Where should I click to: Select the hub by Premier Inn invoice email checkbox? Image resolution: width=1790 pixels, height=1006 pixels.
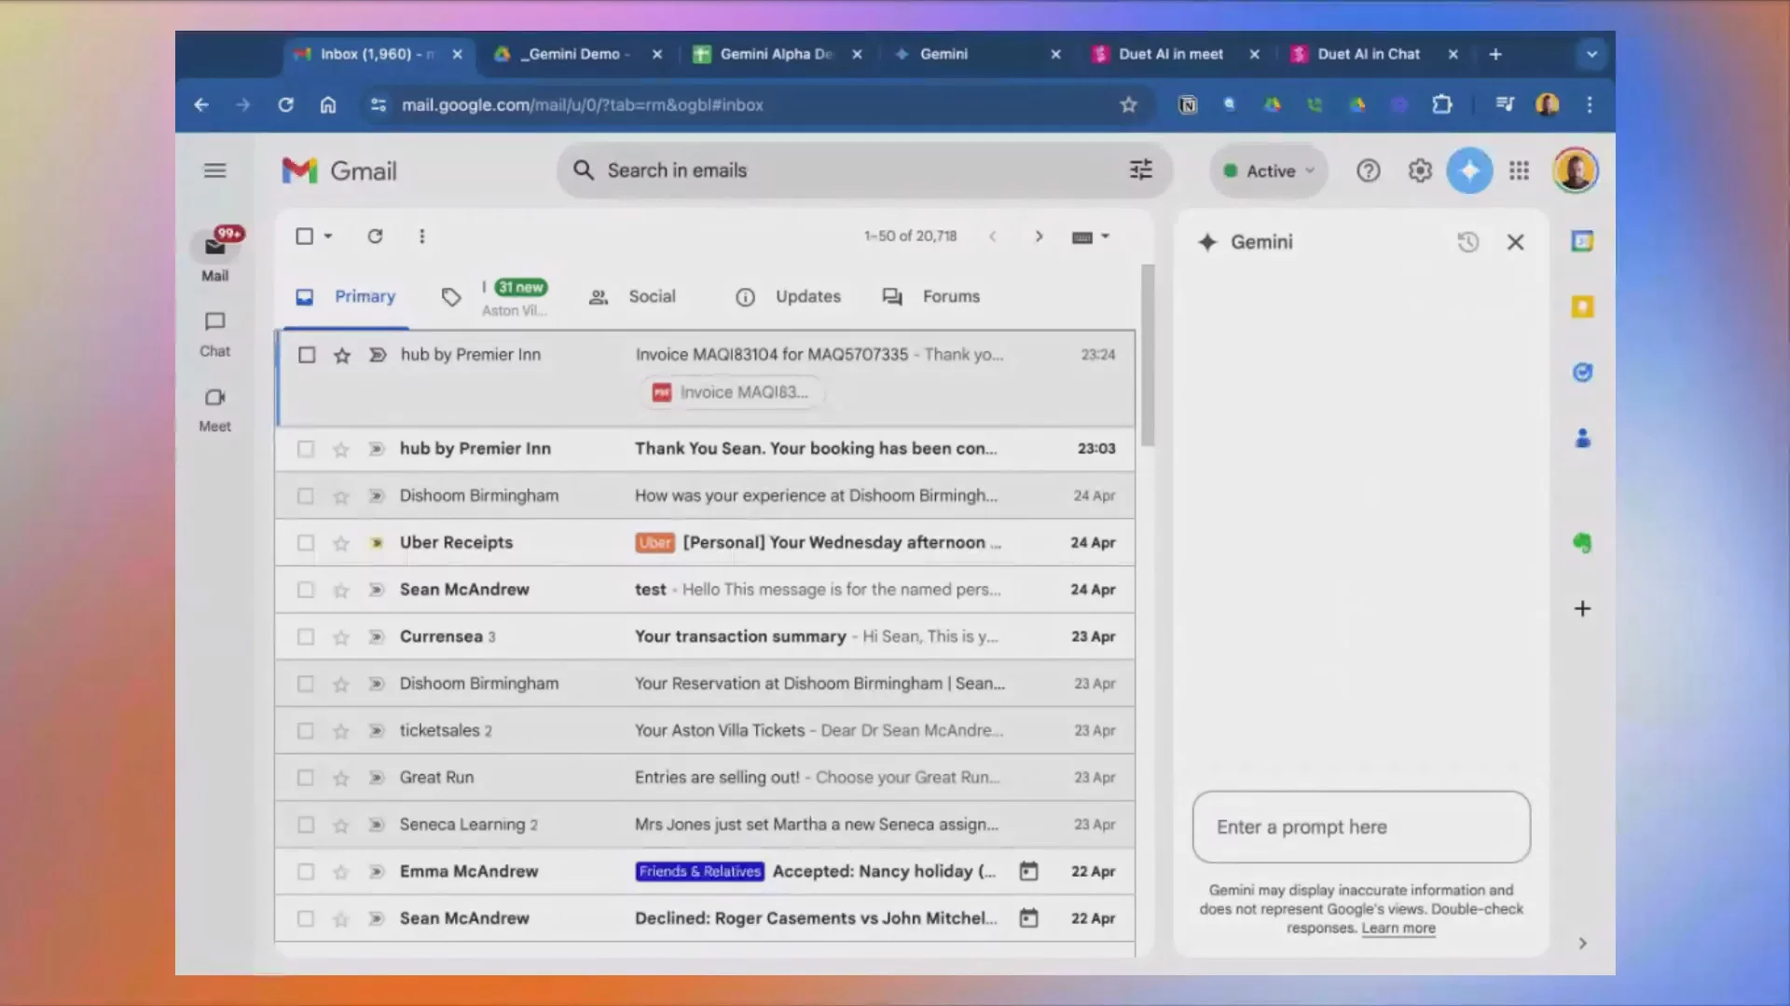click(x=306, y=355)
